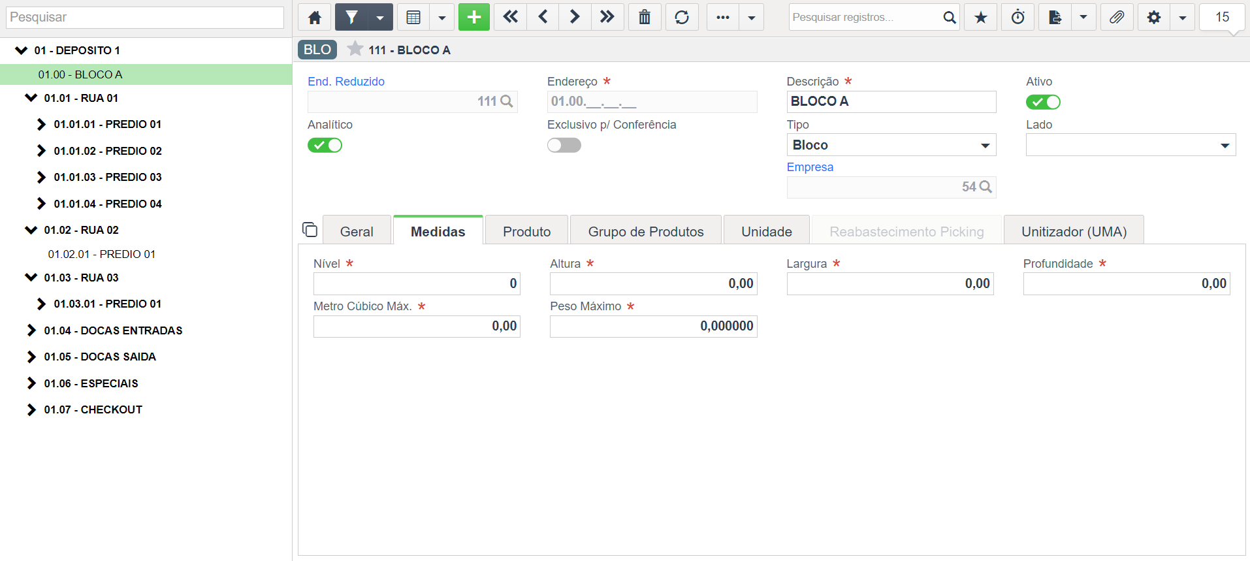
Task: Click the Altura input field
Action: click(653, 283)
